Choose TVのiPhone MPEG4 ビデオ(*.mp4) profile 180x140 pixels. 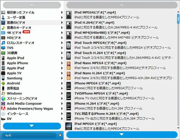coord(121,96)
